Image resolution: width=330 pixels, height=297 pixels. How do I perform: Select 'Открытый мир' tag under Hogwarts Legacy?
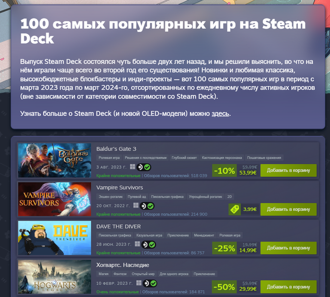point(143,274)
